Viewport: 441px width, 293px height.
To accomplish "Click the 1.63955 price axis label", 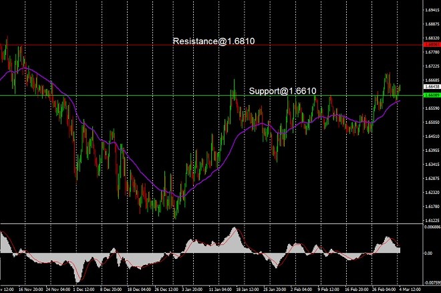I will (x=432, y=151).
